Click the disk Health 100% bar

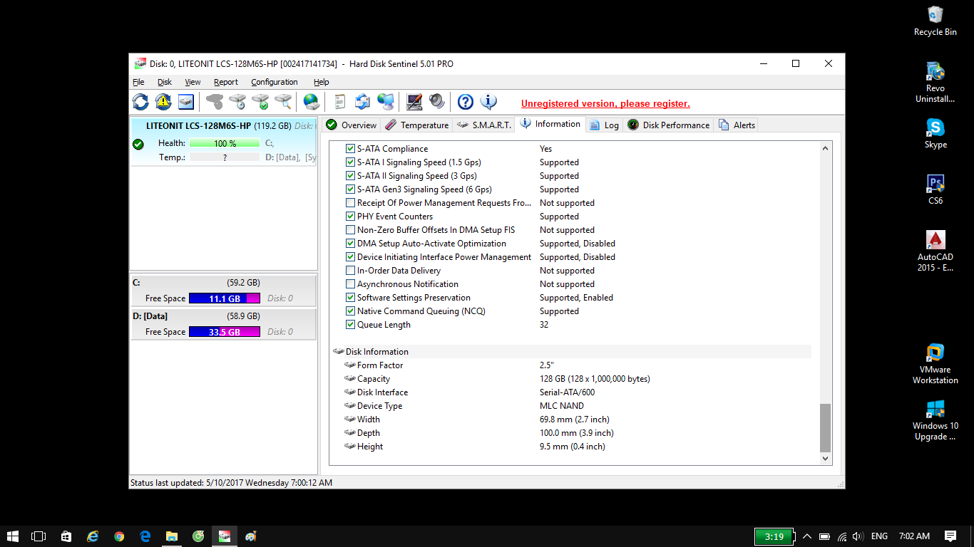(225, 144)
